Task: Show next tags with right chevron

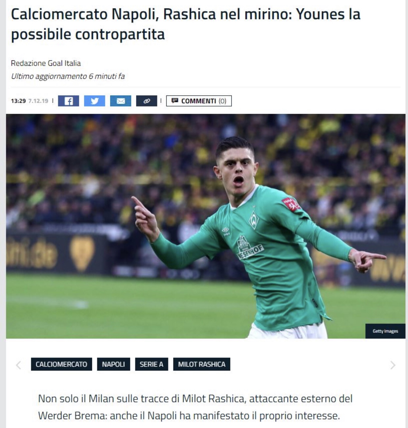Action: 393,365
